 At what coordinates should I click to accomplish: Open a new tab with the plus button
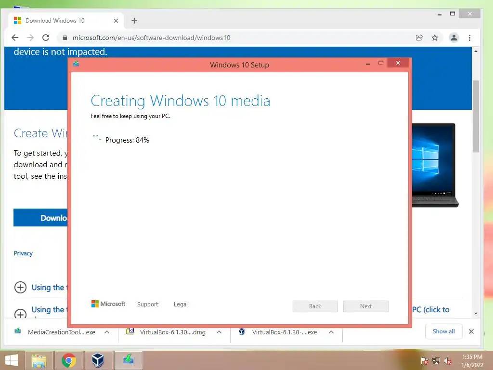(134, 21)
